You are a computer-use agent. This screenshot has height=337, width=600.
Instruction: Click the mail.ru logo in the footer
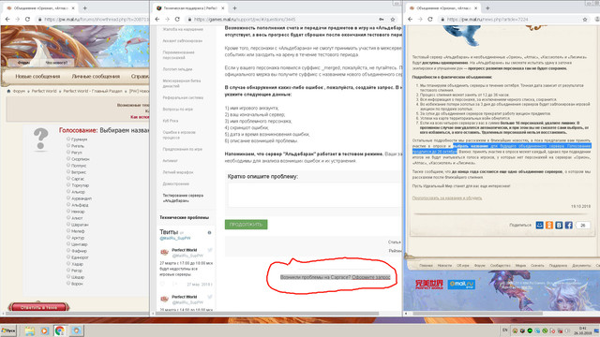tap(461, 285)
